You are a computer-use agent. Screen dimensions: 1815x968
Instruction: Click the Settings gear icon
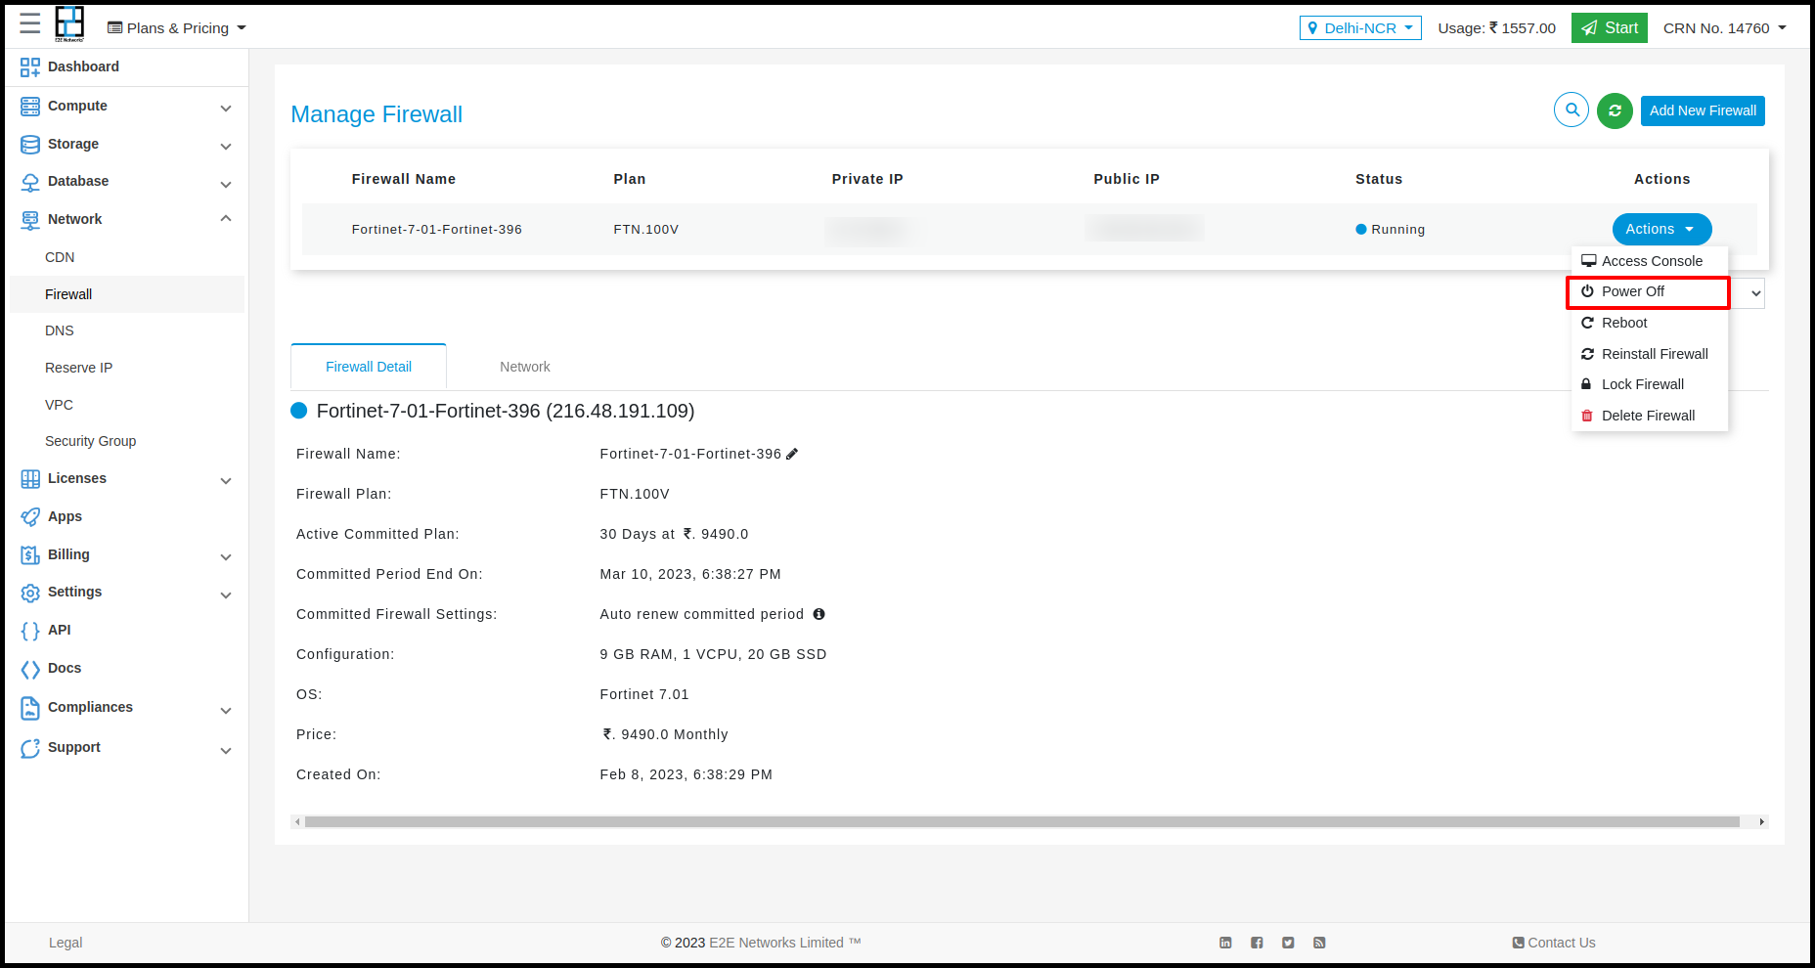(x=30, y=593)
